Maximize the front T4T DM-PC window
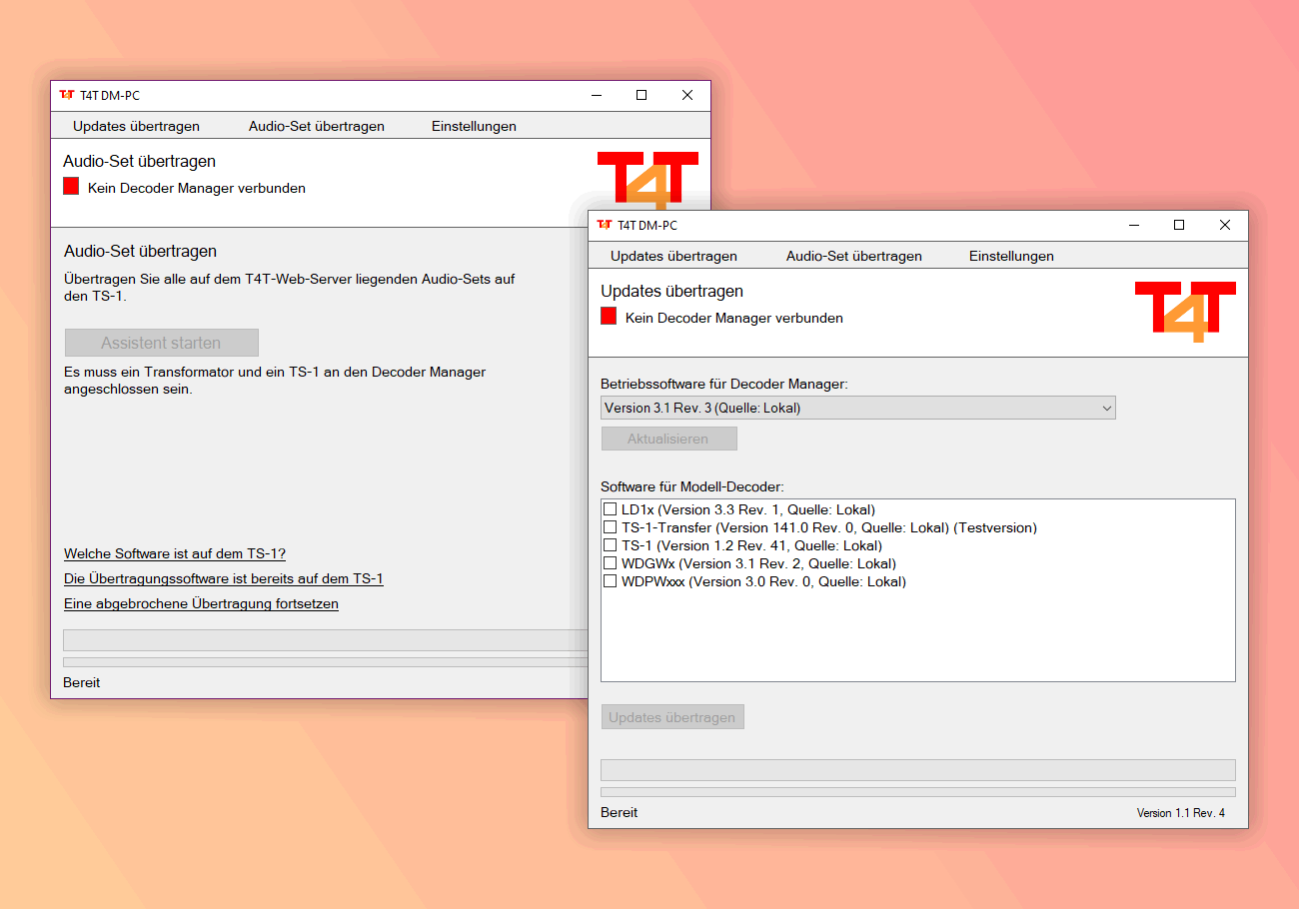 (1179, 226)
